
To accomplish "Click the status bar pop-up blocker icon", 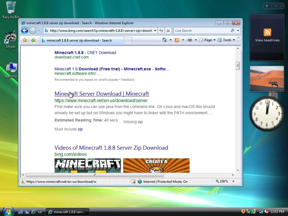I will point(133,182).
